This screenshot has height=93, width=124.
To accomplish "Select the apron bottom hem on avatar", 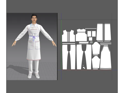I will (x=34, y=59).
